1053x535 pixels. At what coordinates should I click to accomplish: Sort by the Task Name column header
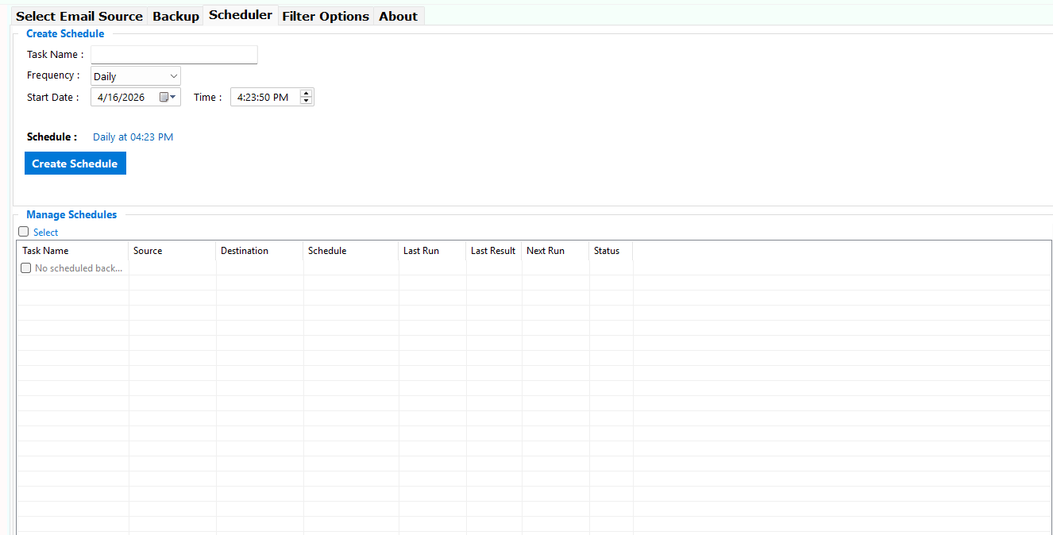click(x=73, y=251)
